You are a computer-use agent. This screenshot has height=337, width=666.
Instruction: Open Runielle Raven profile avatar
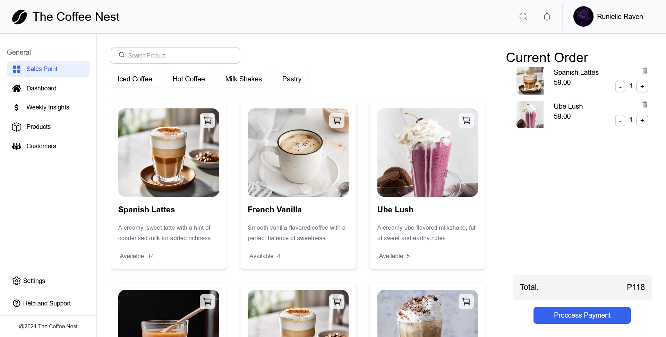583,17
